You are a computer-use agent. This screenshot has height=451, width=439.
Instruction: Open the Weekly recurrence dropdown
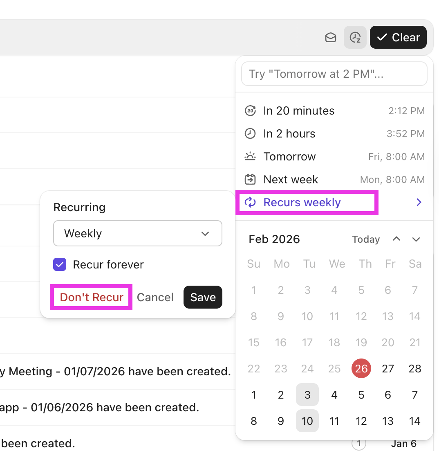[x=138, y=234]
